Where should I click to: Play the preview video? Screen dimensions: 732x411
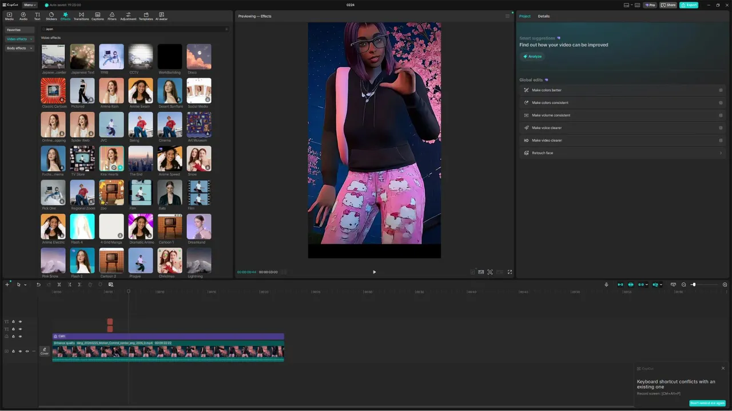375,272
